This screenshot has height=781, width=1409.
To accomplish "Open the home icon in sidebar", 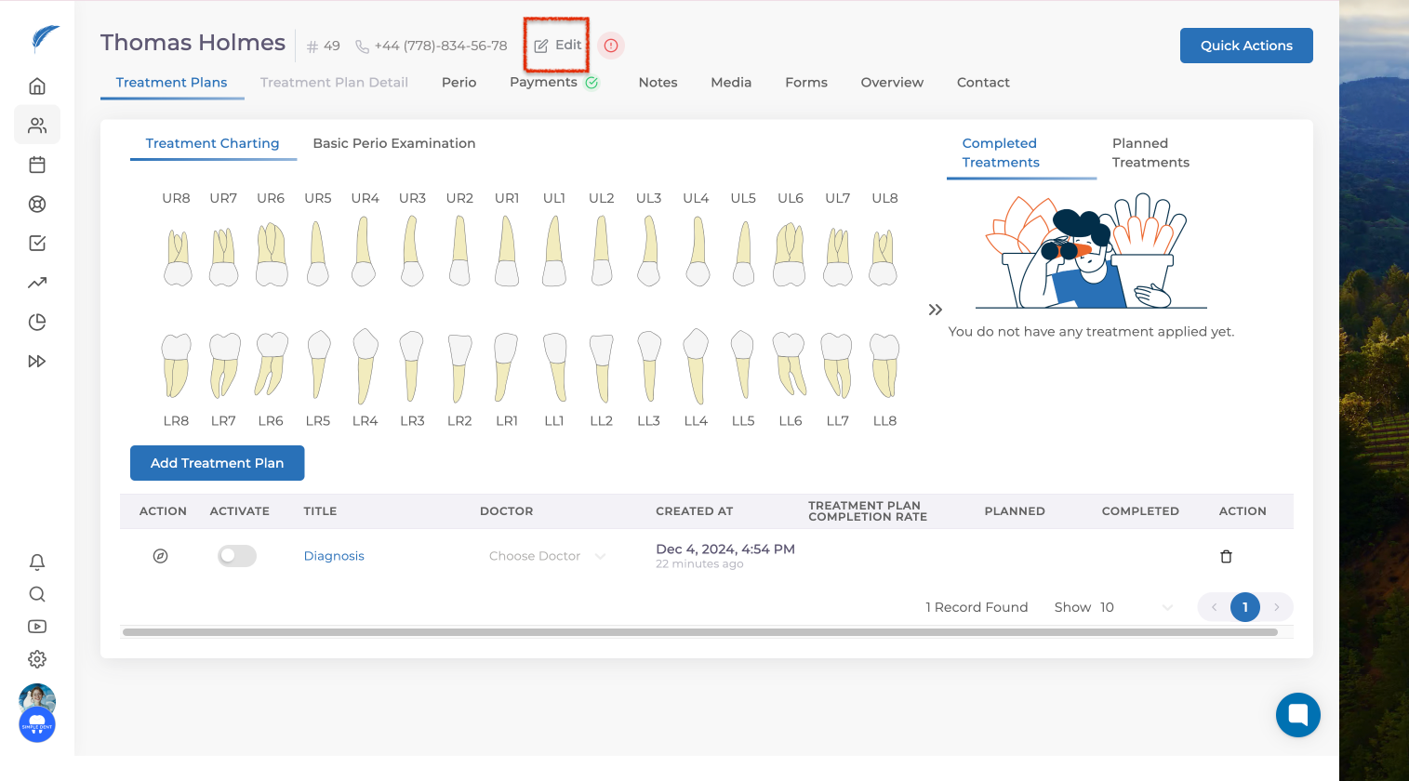I will point(37,86).
